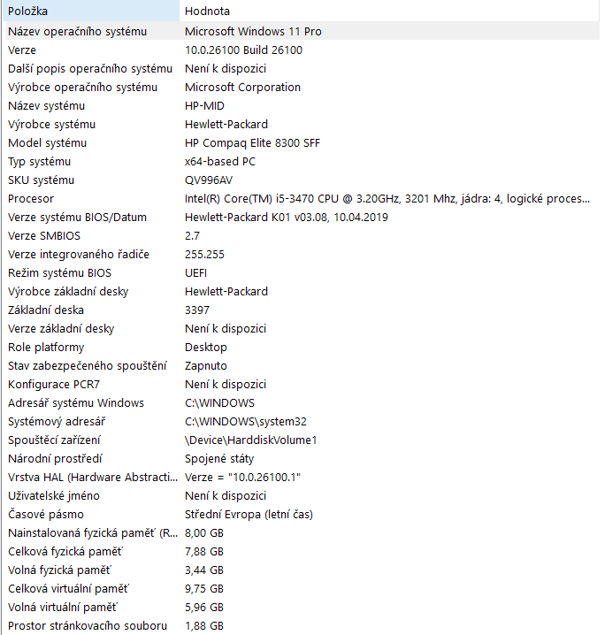Click the value 'Zapnuto'
The width and height of the screenshot is (612, 635).
pos(206,366)
